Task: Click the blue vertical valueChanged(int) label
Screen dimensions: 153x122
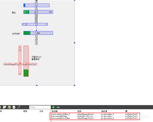Action: coord(37,17)
